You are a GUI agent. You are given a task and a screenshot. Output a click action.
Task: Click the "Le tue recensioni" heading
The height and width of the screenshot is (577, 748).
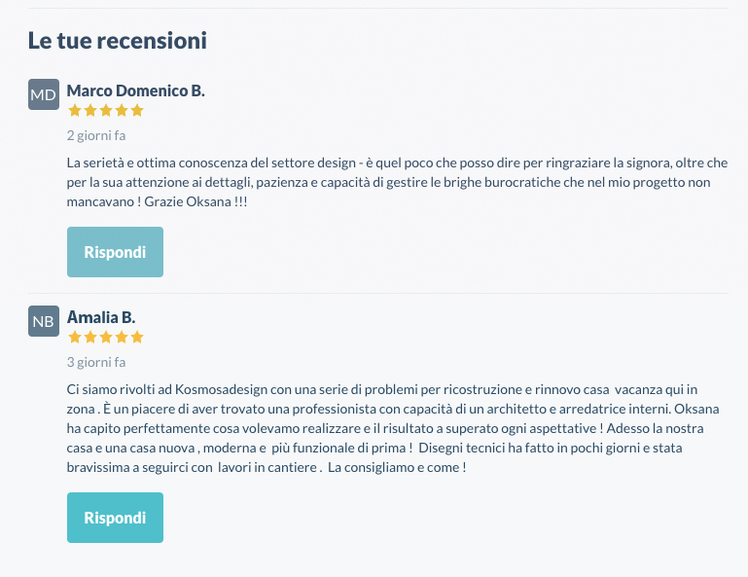click(117, 41)
